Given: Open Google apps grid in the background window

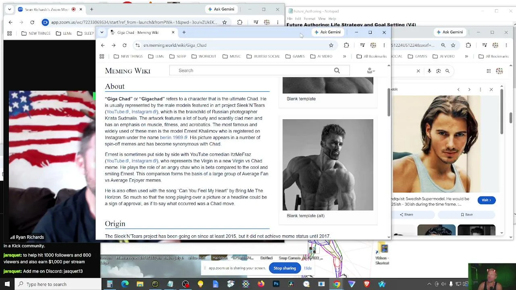Looking at the screenshot, I should [489, 71].
